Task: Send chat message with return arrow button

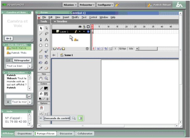Action: [x=29, y=96]
